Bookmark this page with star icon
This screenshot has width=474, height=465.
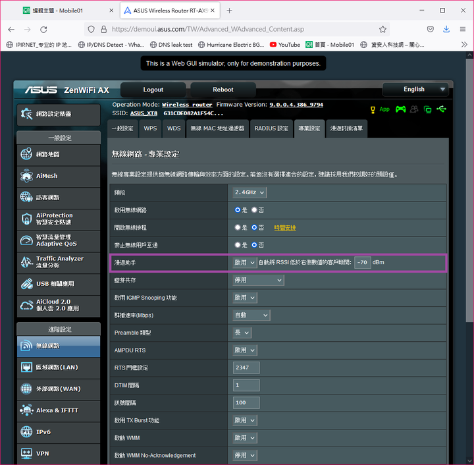tap(382, 30)
